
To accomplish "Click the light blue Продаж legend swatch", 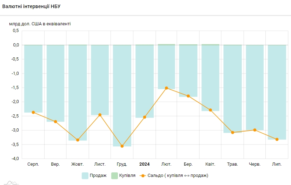I will (85, 176).
